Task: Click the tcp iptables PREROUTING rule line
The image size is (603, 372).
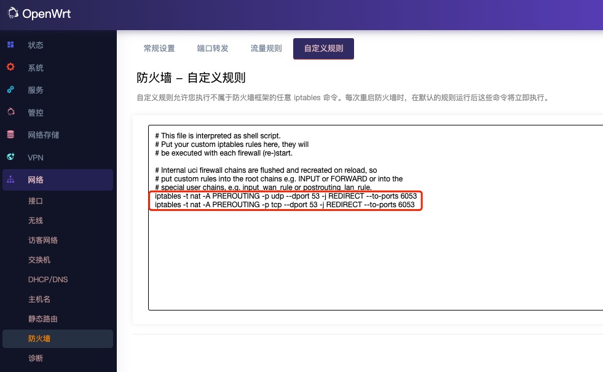Action: 285,205
